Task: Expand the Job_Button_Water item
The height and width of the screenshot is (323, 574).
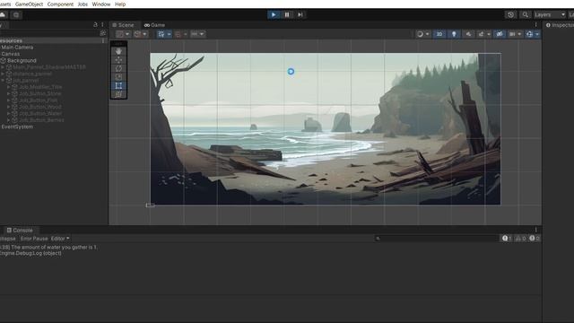Action: coord(8,114)
